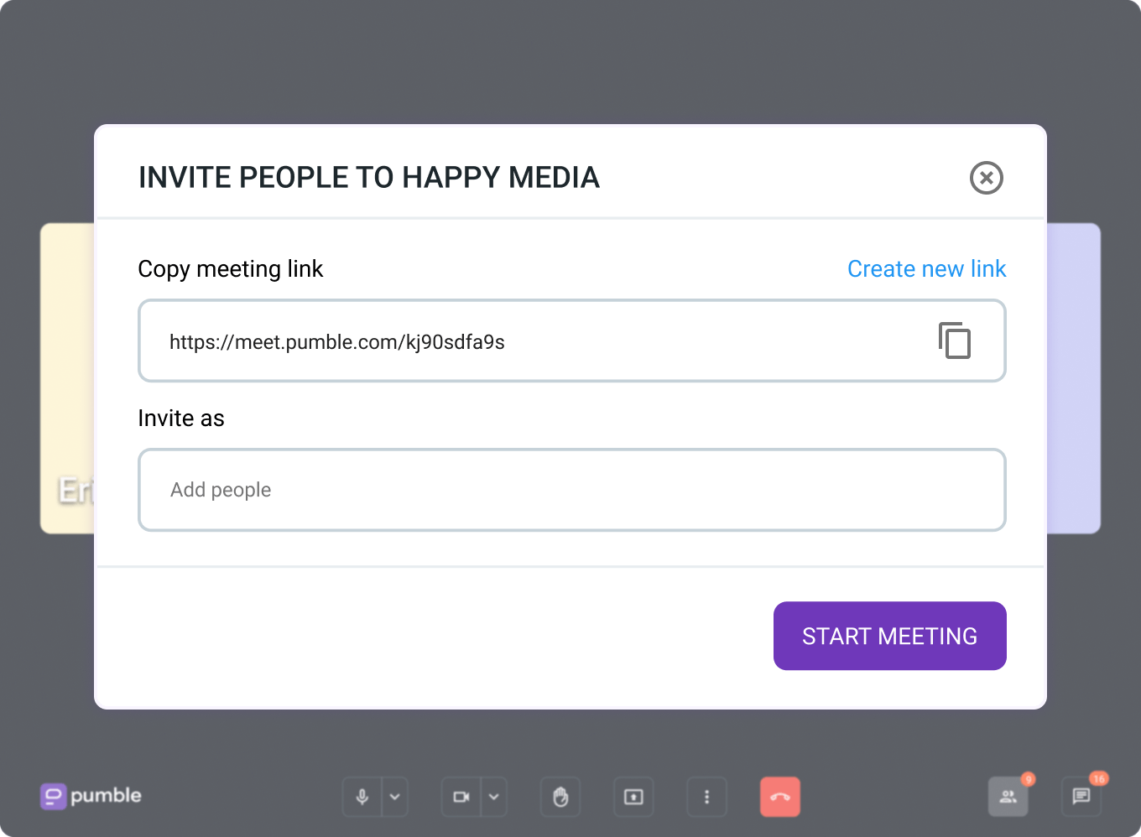
Task: Toggle the camera in the toolbar
Action: [461, 797]
